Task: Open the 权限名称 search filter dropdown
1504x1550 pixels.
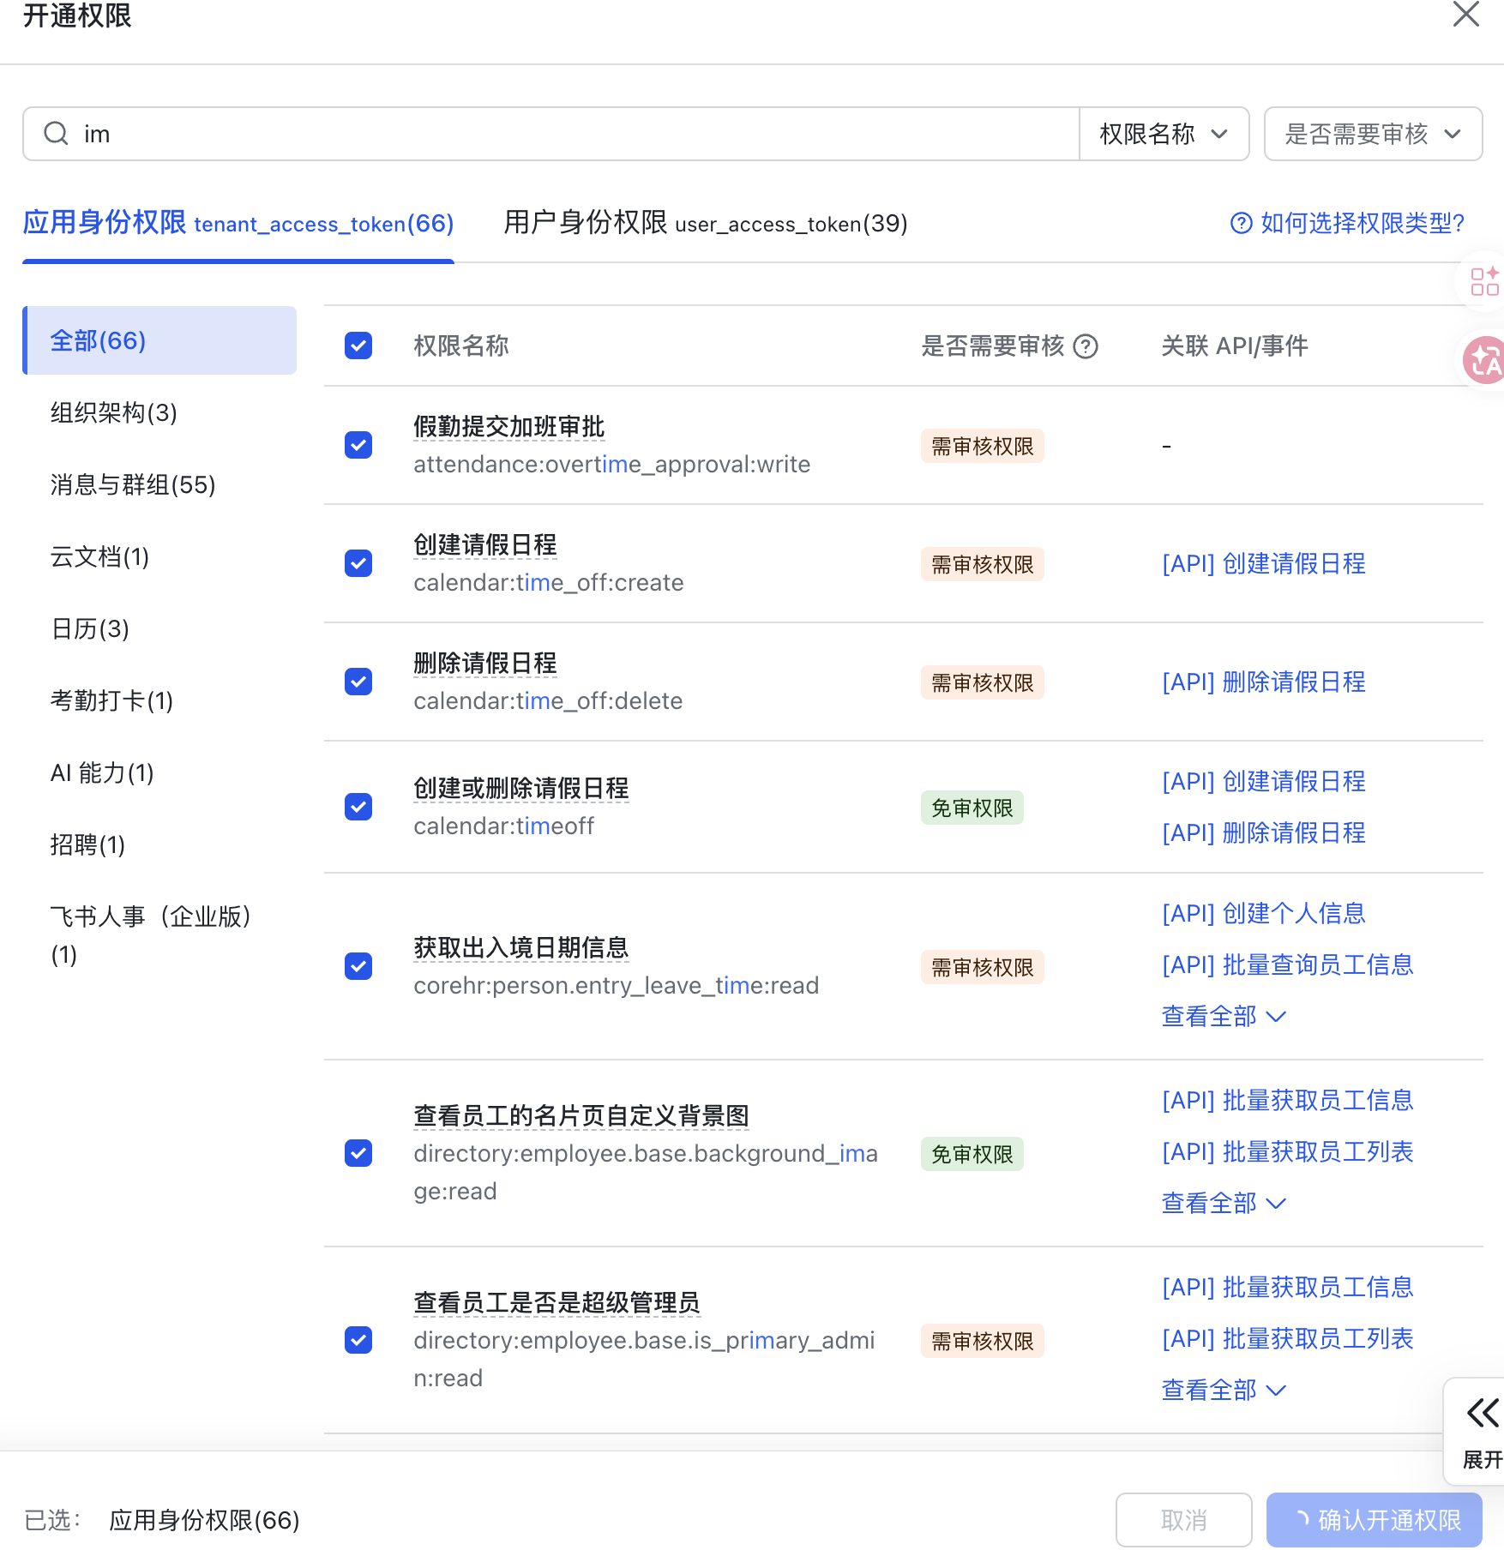Action: (x=1164, y=134)
